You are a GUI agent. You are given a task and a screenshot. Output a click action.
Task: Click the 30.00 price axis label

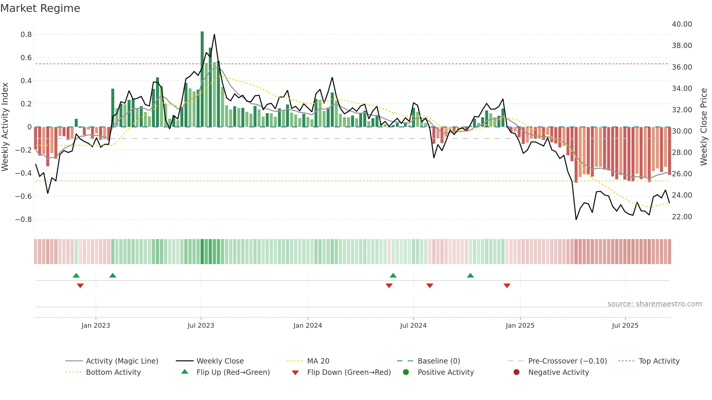pyautogui.click(x=682, y=131)
